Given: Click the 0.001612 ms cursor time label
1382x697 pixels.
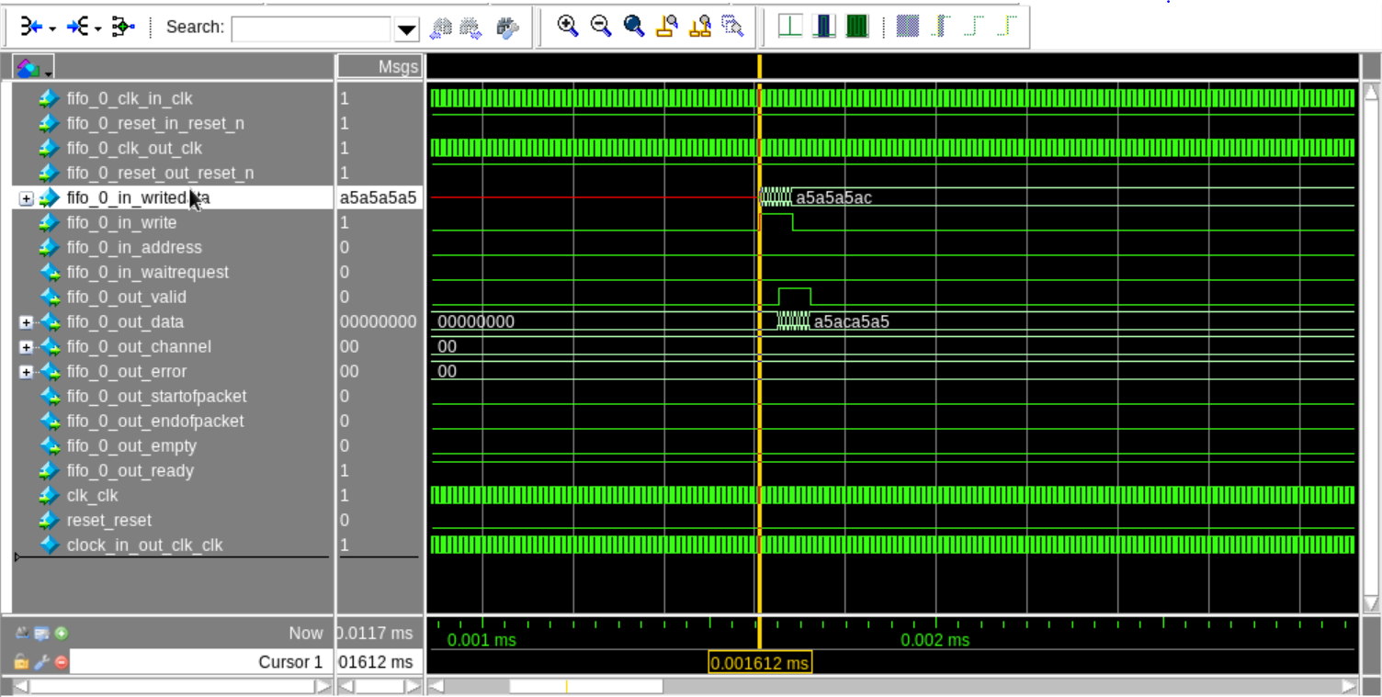Looking at the screenshot, I should coord(760,663).
